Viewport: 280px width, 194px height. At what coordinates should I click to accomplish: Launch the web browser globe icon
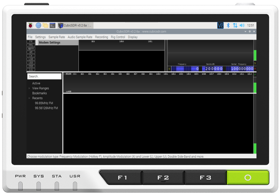point(38,25)
